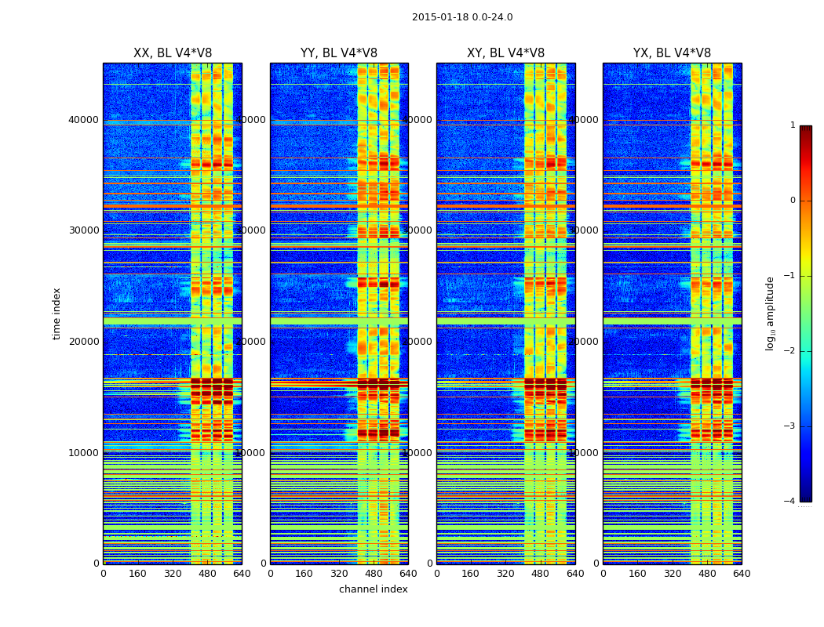Click the dark red top of the colorbar

point(806,129)
